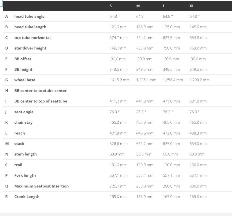Click the Maximum Seatpost Insertion label

pyautogui.click(x=42, y=186)
